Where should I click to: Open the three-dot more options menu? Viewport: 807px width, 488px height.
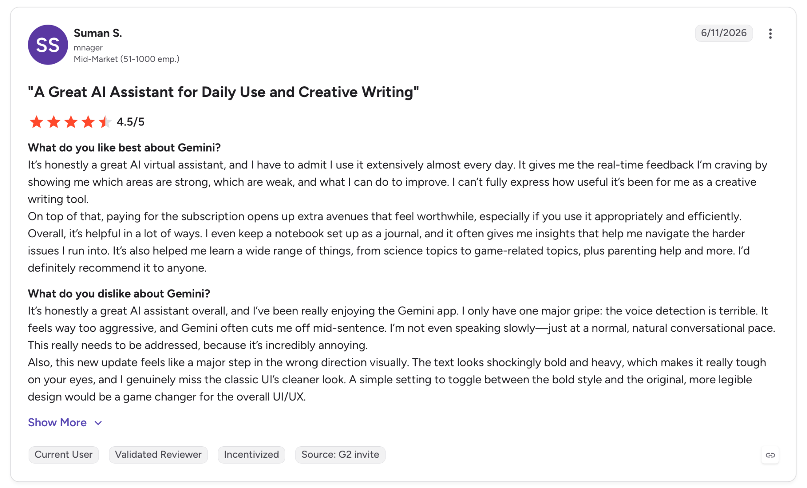pos(770,33)
